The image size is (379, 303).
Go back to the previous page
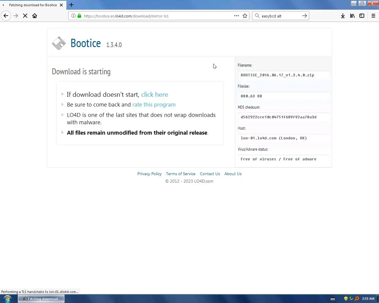tap(6, 16)
